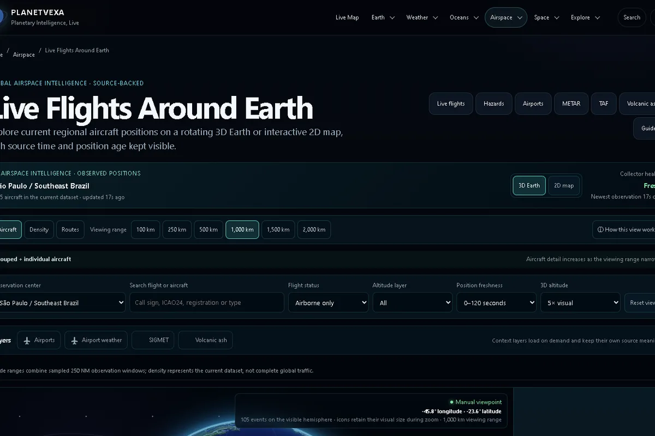Set viewing range to 100 km
The width and height of the screenshot is (655, 436).
point(145,229)
